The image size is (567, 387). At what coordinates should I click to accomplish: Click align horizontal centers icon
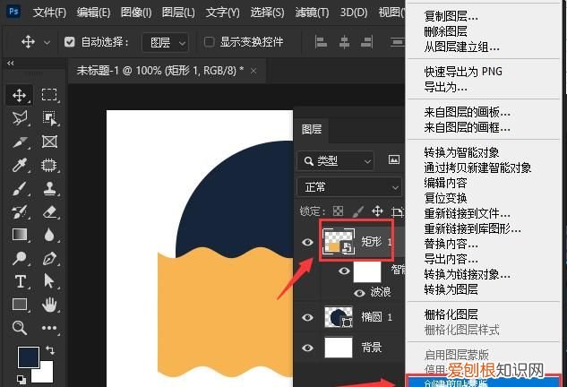(x=344, y=42)
